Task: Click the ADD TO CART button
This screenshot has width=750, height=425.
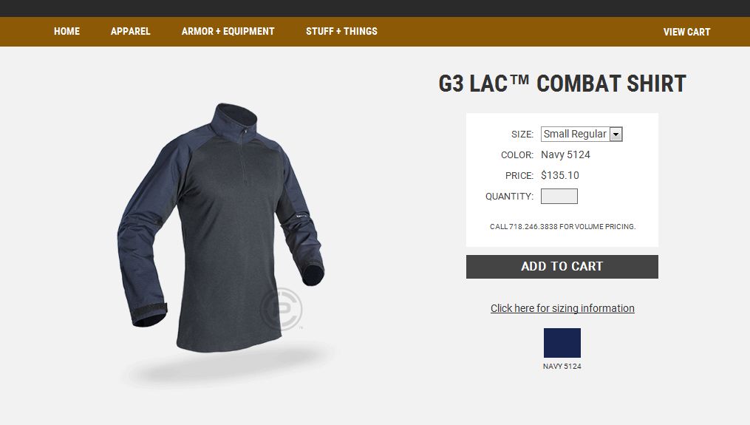Action: point(562,267)
